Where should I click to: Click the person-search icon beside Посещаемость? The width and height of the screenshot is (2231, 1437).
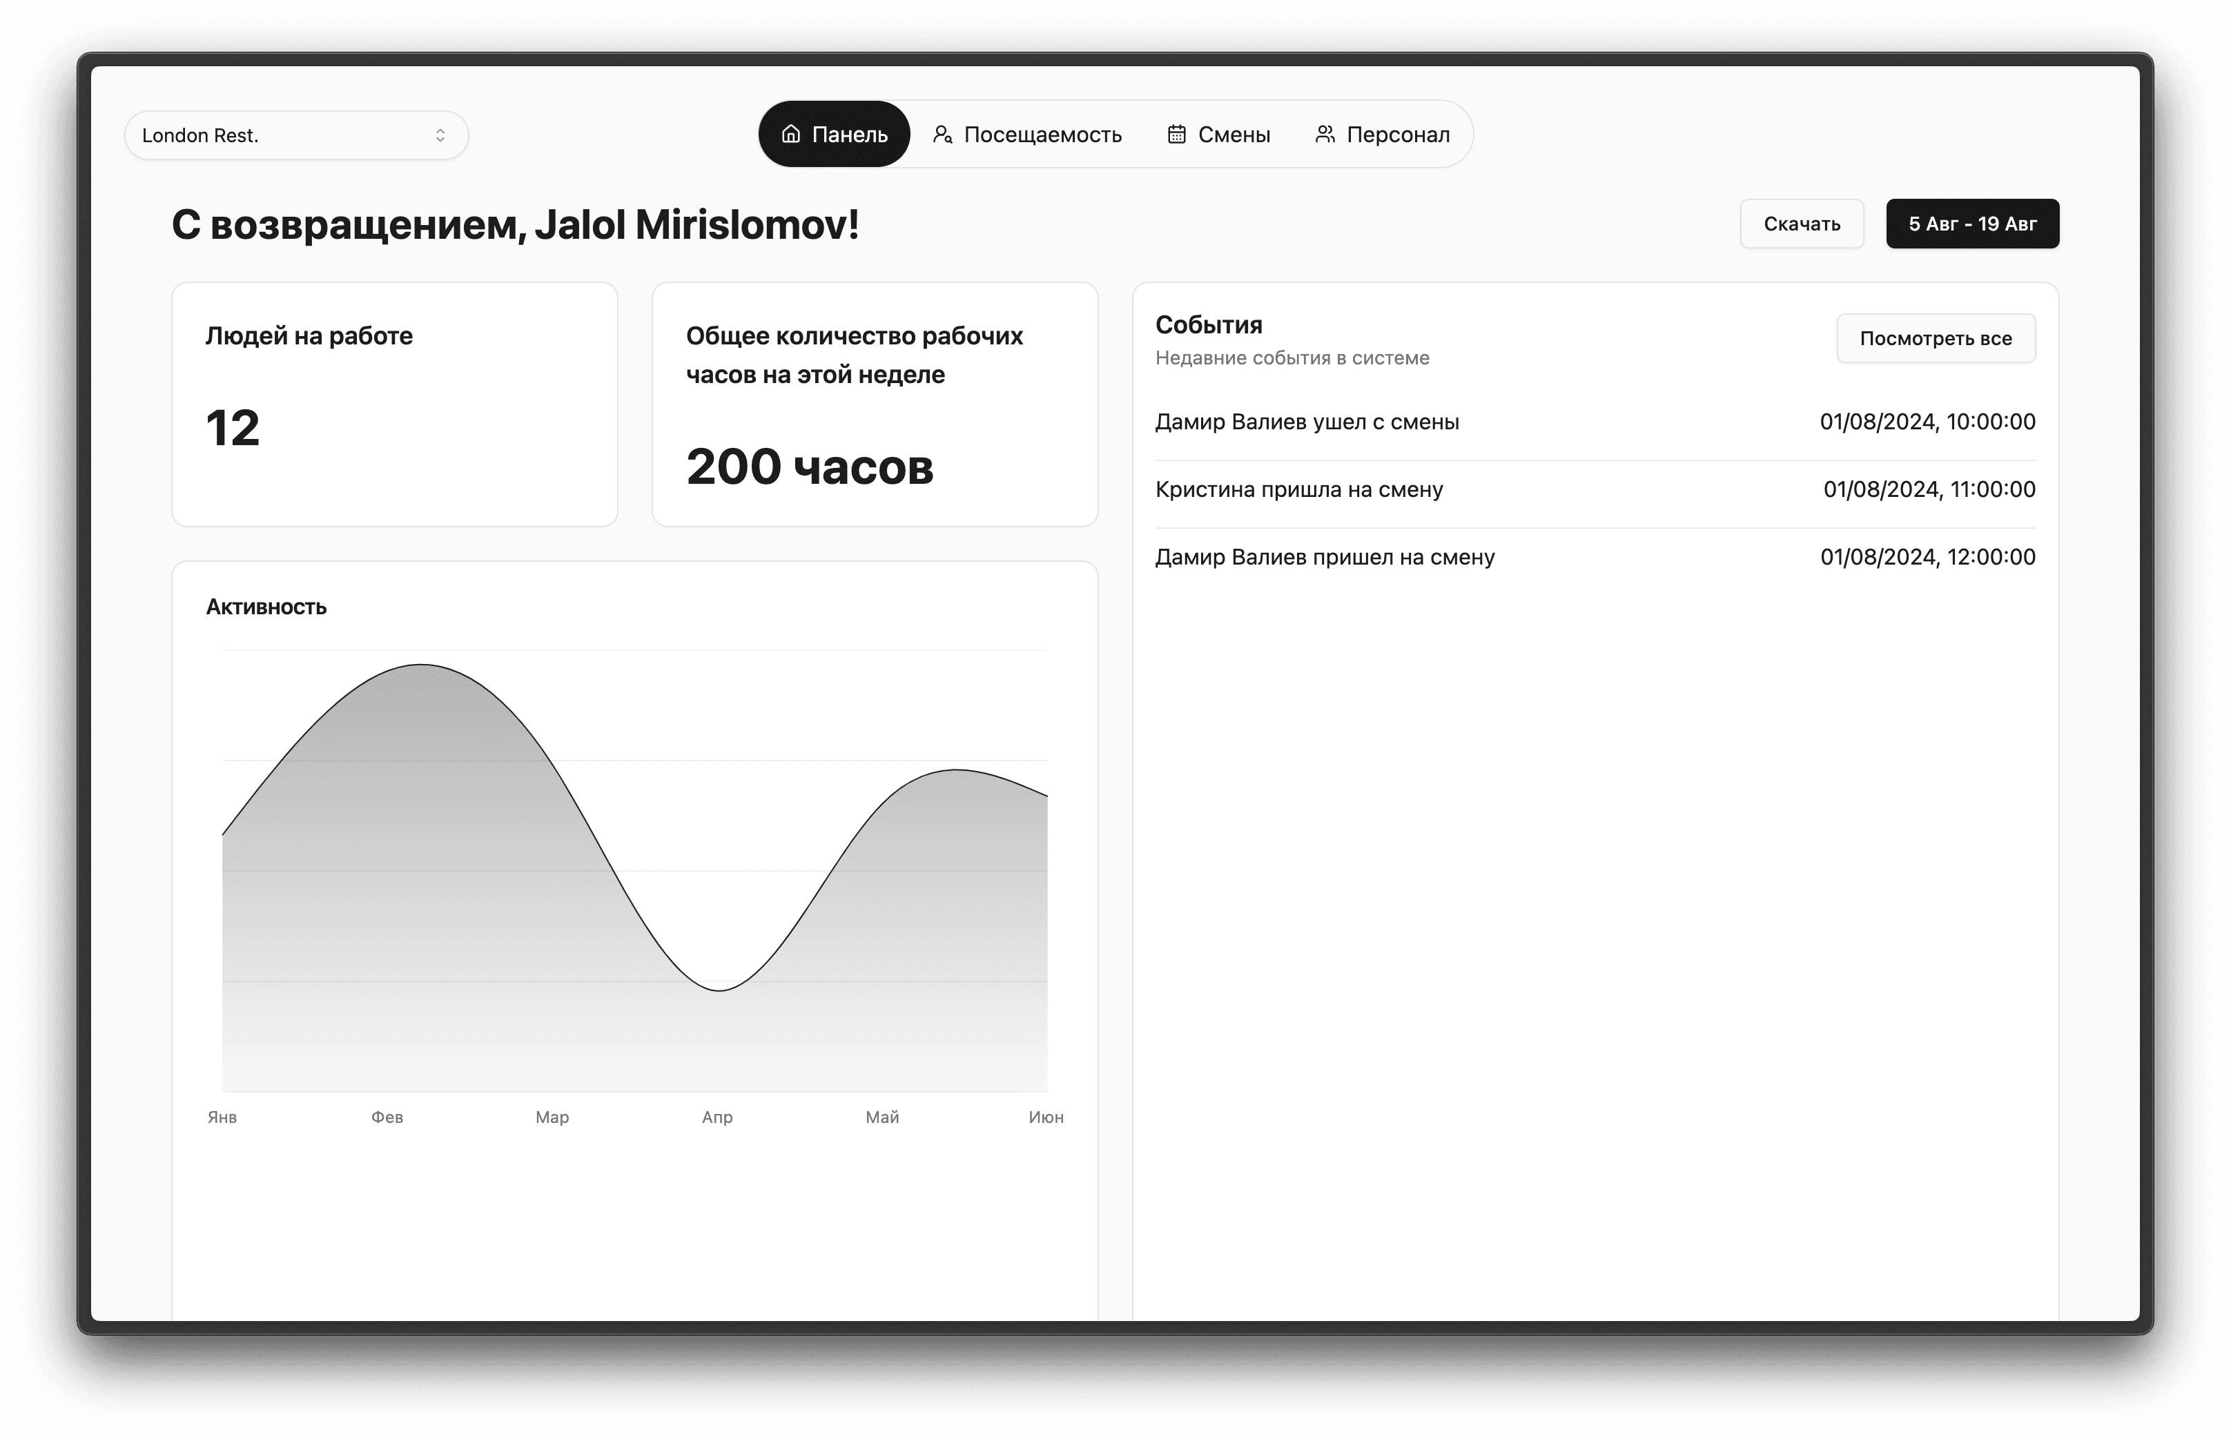click(x=942, y=135)
